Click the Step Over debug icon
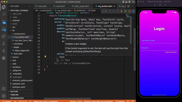Viewport: 182px width, 102px height. pyautogui.click(x=110, y=11)
